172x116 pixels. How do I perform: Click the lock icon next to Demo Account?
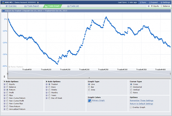[38, 2]
